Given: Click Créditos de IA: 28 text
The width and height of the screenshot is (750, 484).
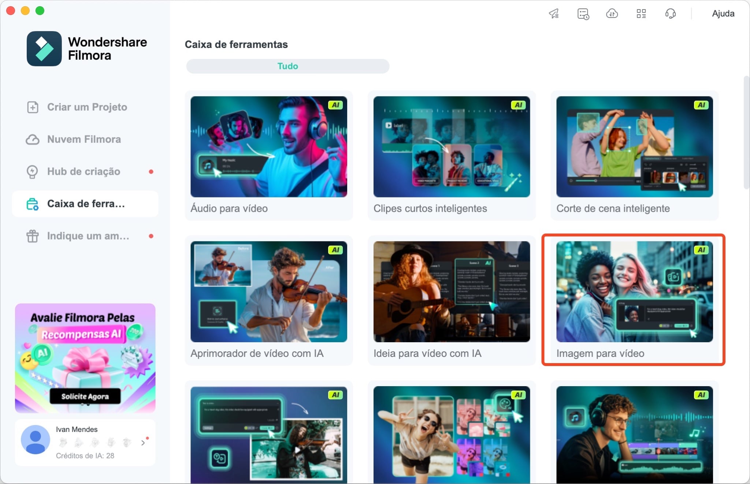Looking at the screenshot, I should (85, 456).
